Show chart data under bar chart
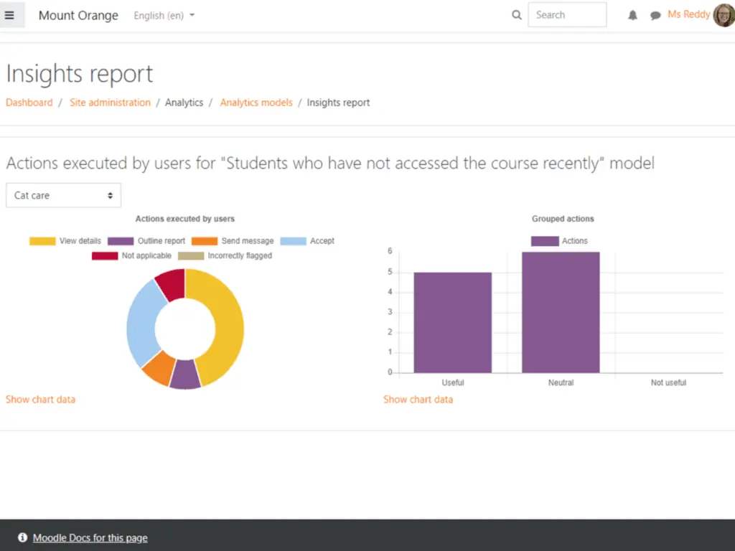 pyautogui.click(x=418, y=400)
